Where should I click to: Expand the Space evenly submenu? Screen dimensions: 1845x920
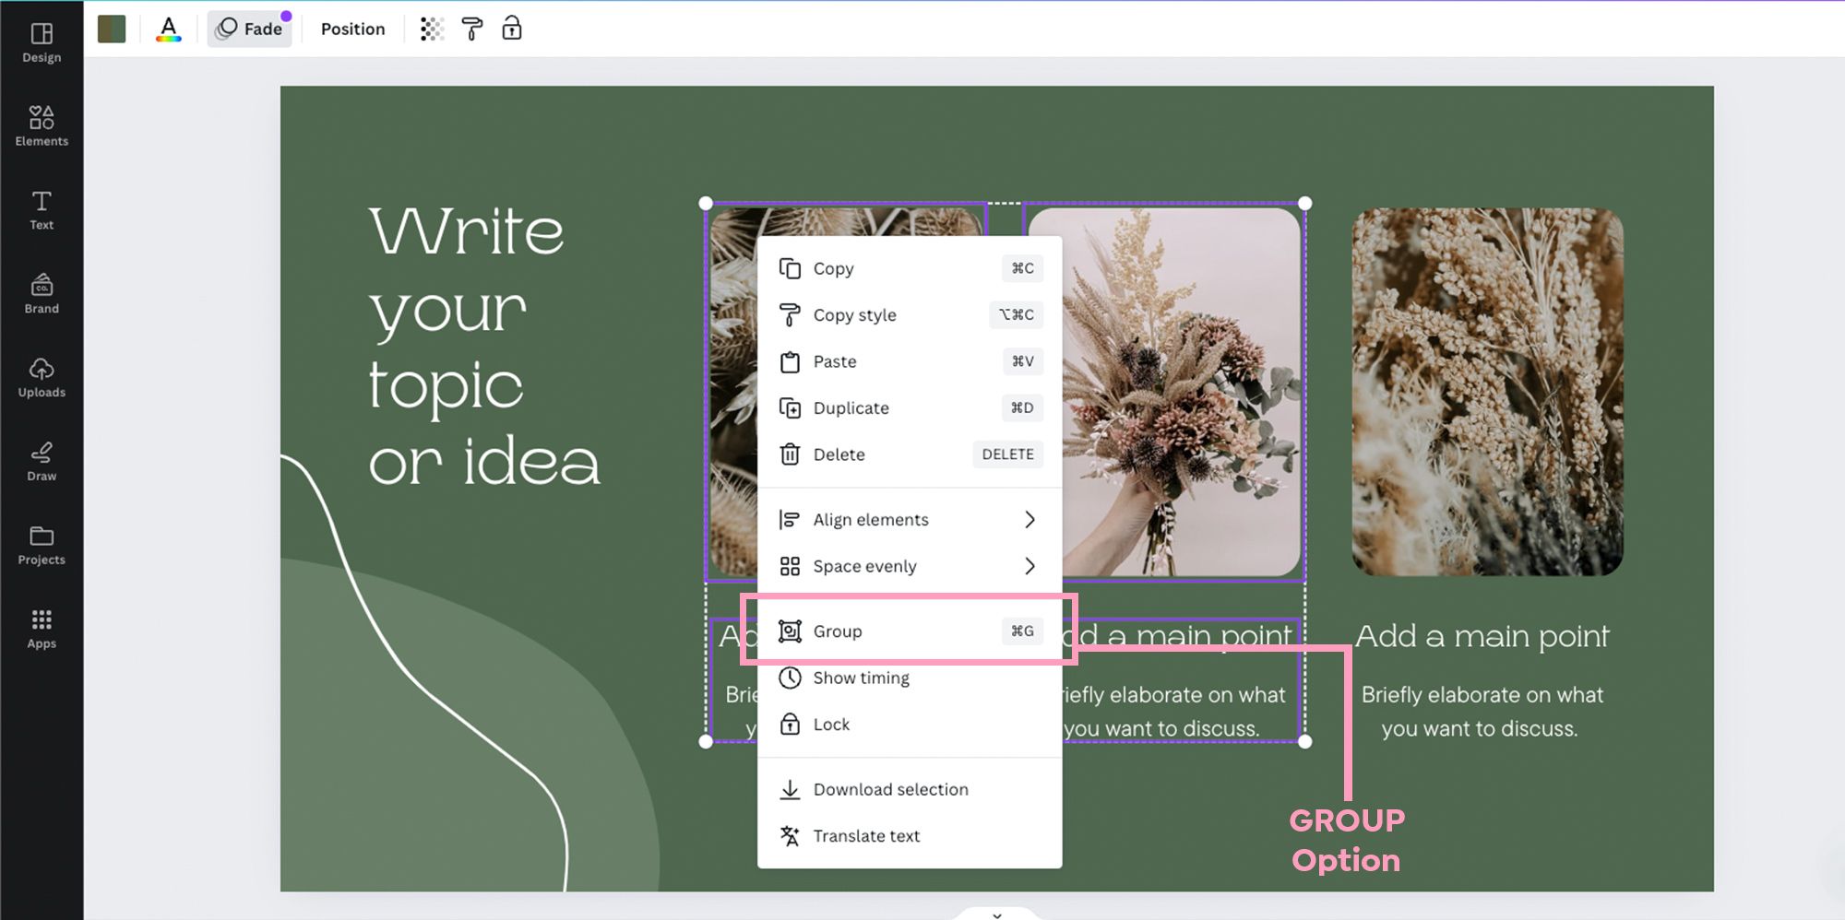[x=909, y=566]
